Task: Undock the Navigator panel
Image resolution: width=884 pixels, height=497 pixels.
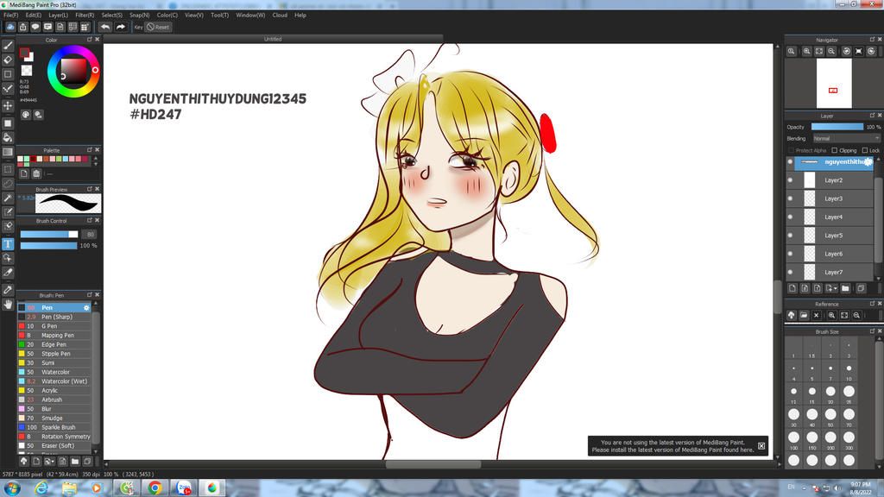Action: click(872, 40)
